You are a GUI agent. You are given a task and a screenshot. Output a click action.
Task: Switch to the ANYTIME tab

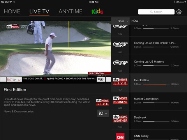tap(71, 11)
